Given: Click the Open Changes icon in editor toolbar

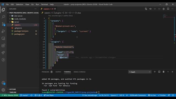Looking at the screenshot, I should tap(146, 9).
